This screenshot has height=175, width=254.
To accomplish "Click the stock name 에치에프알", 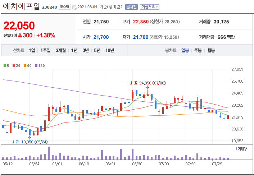I will [21, 6].
